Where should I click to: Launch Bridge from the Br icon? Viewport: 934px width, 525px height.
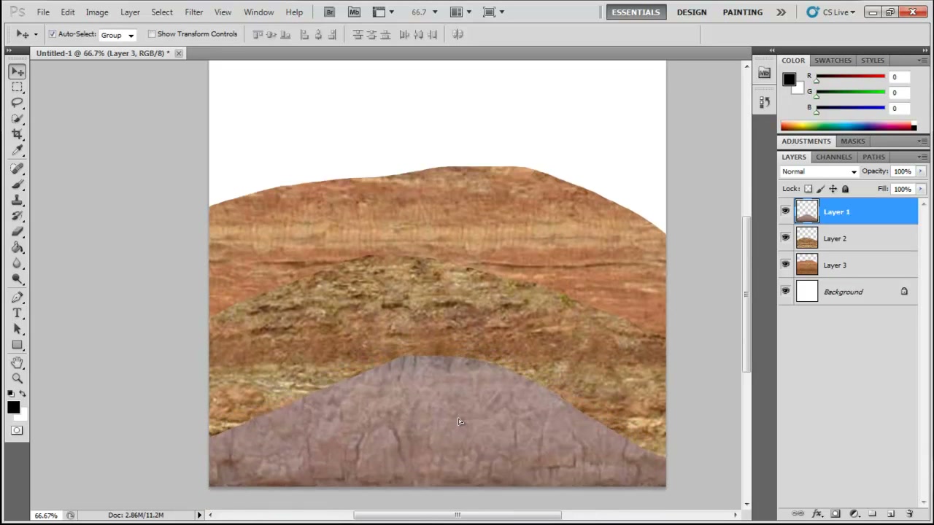330,12
